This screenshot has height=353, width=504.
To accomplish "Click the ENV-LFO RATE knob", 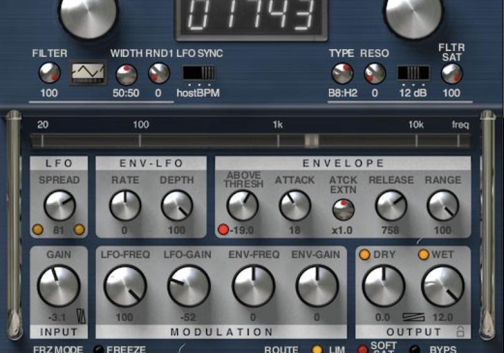I will 125,205.
